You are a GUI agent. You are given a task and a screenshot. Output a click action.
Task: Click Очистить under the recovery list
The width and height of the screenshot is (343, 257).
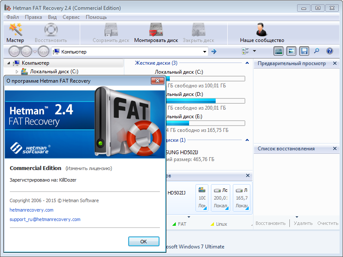328,223
